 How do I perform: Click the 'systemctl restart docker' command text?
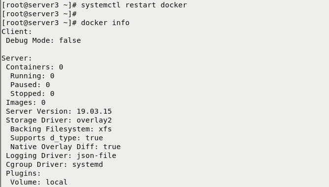pyautogui.click(x=134, y=5)
